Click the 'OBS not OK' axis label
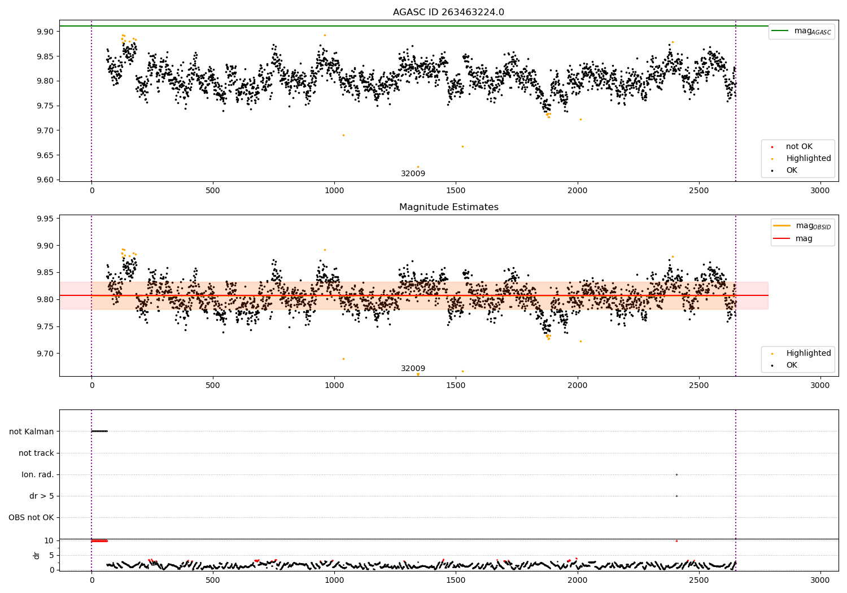Viewport: 847px width, 593px height. coord(31,517)
